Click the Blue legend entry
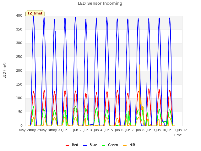The image size is (201, 151). pos(90,145)
